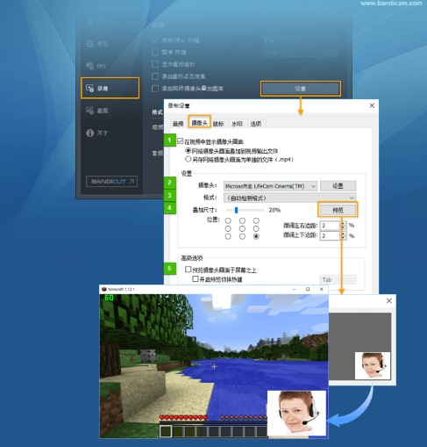Viewport: 427px width, 447px height.
Task: Switch to the 鼠标 tab
Action: pyautogui.click(x=218, y=124)
